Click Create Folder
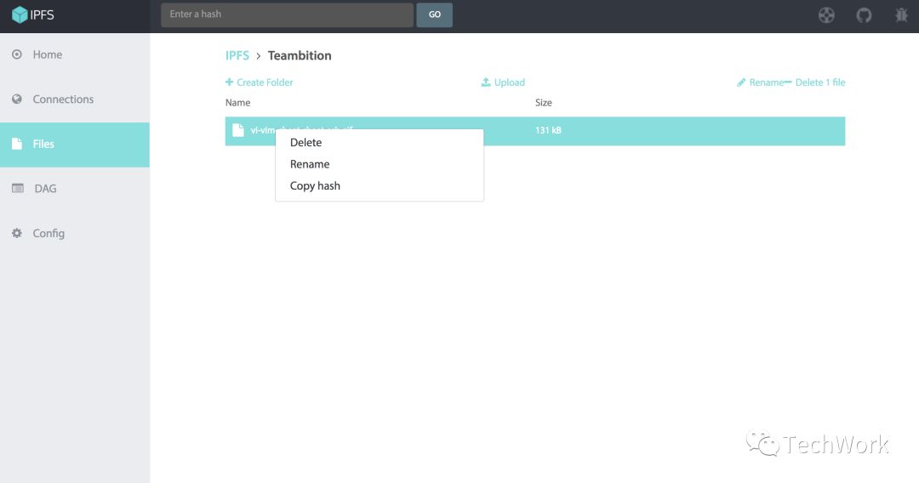Image resolution: width=919 pixels, height=483 pixels. point(259,82)
